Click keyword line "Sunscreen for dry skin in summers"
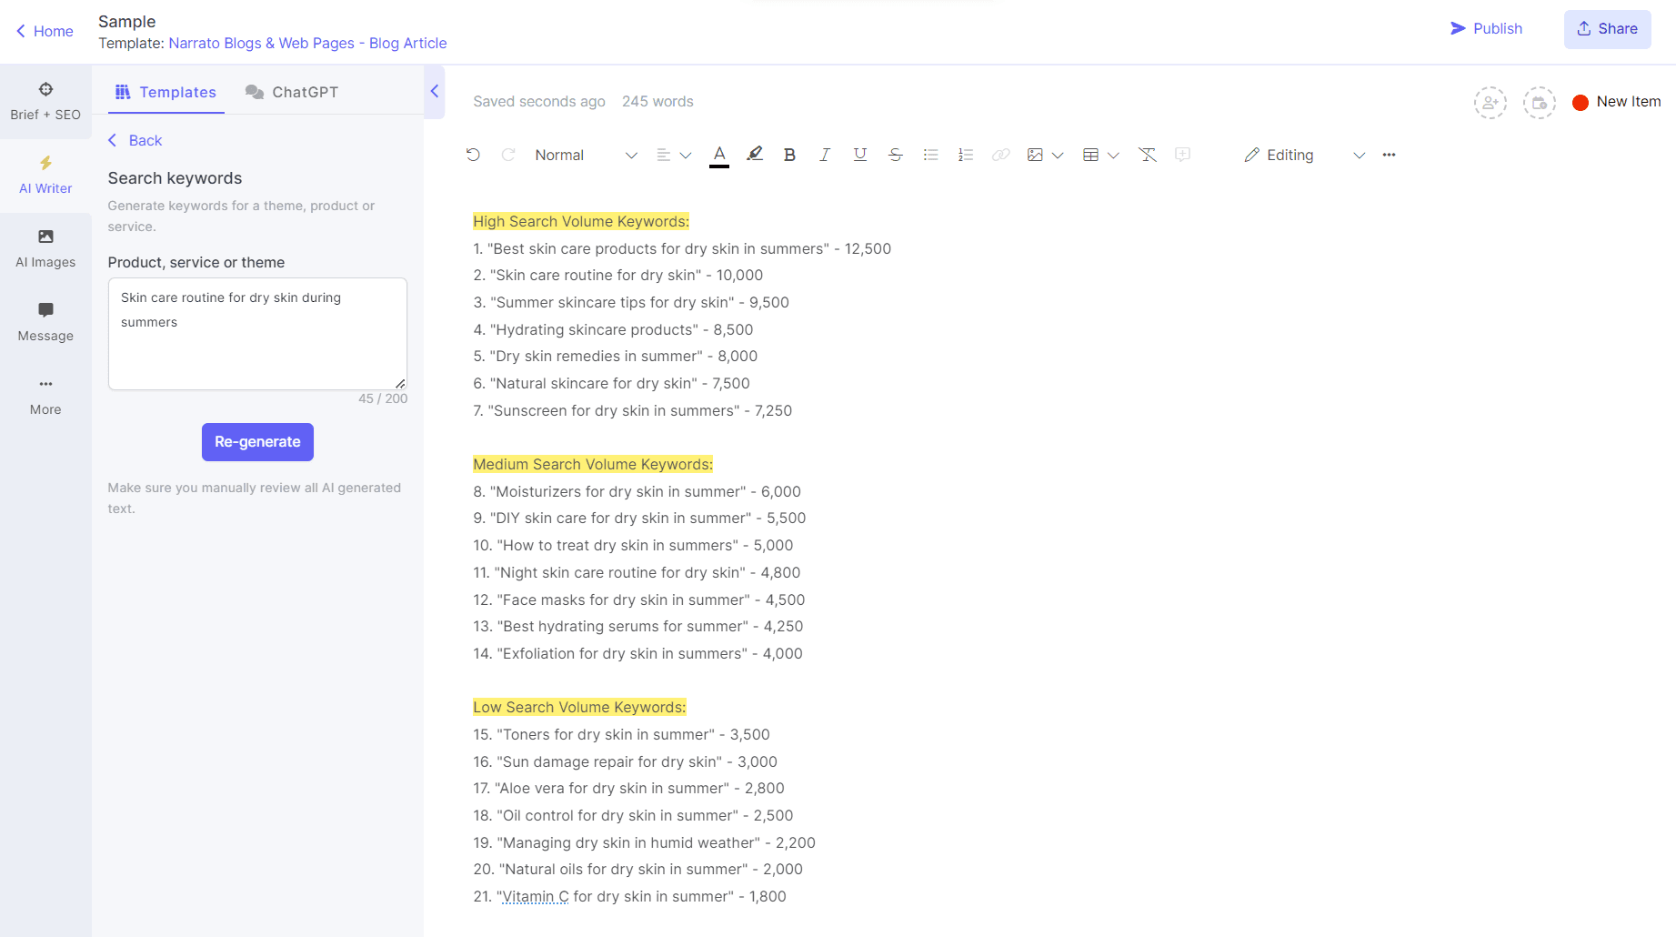Viewport: 1676px width, 937px height. [x=632, y=410]
